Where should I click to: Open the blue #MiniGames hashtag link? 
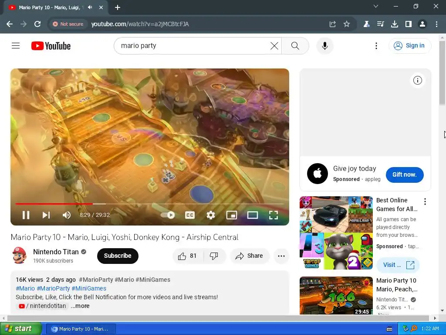coord(89,288)
